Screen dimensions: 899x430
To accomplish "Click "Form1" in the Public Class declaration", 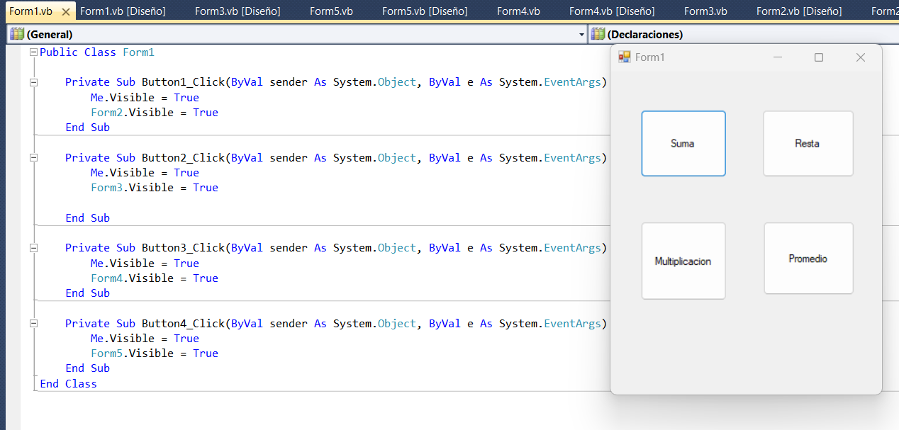I will pyautogui.click(x=138, y=52).
